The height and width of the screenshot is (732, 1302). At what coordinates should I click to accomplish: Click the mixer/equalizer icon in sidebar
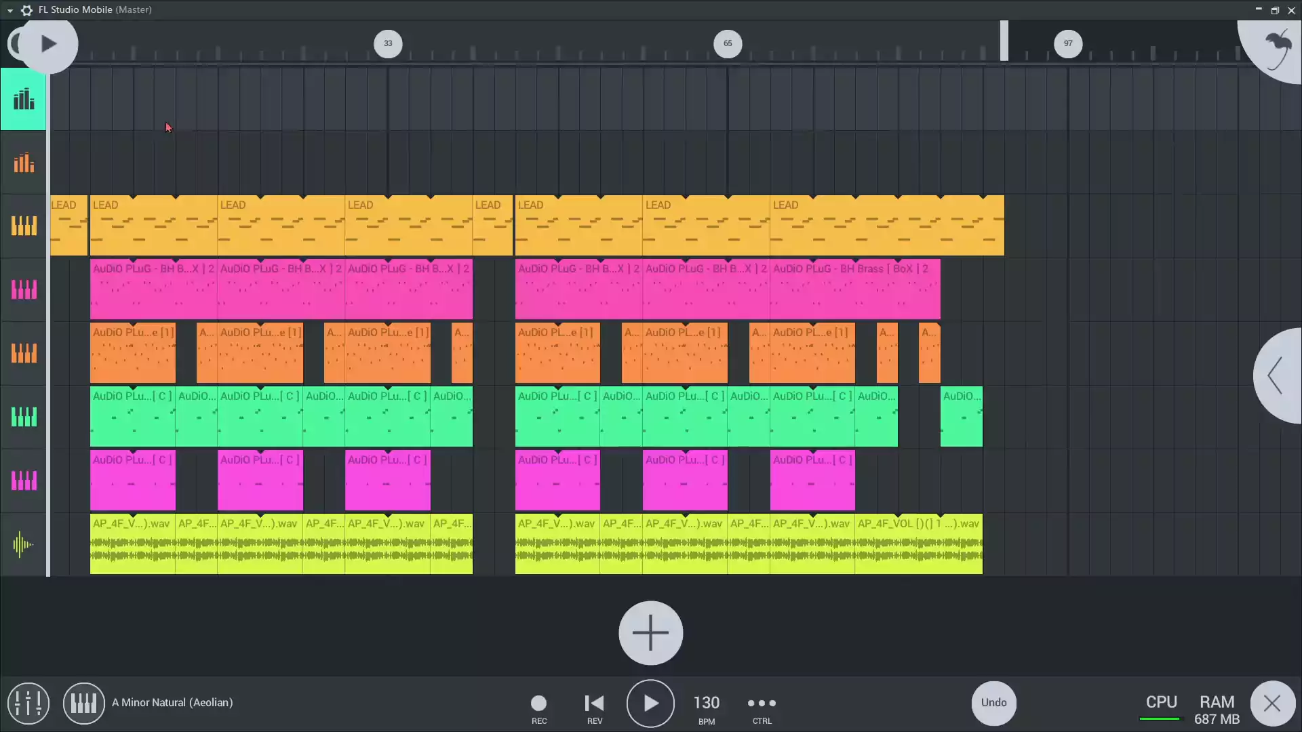tap(23, 99)
